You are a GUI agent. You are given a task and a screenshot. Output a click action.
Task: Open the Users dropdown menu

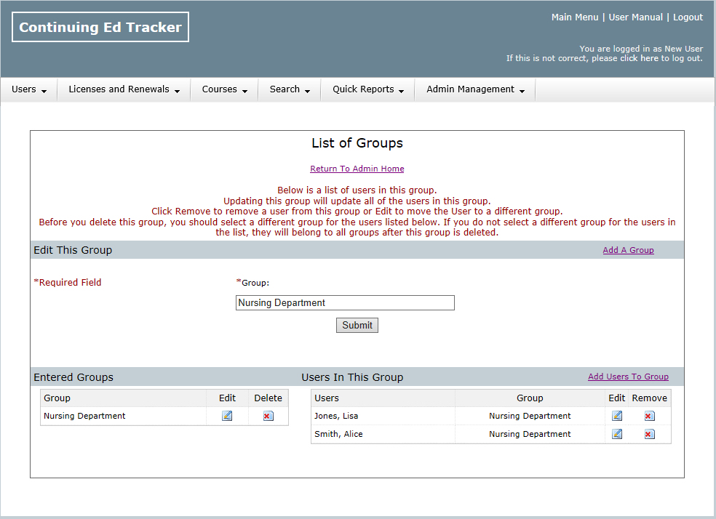[x=29, y=89]
